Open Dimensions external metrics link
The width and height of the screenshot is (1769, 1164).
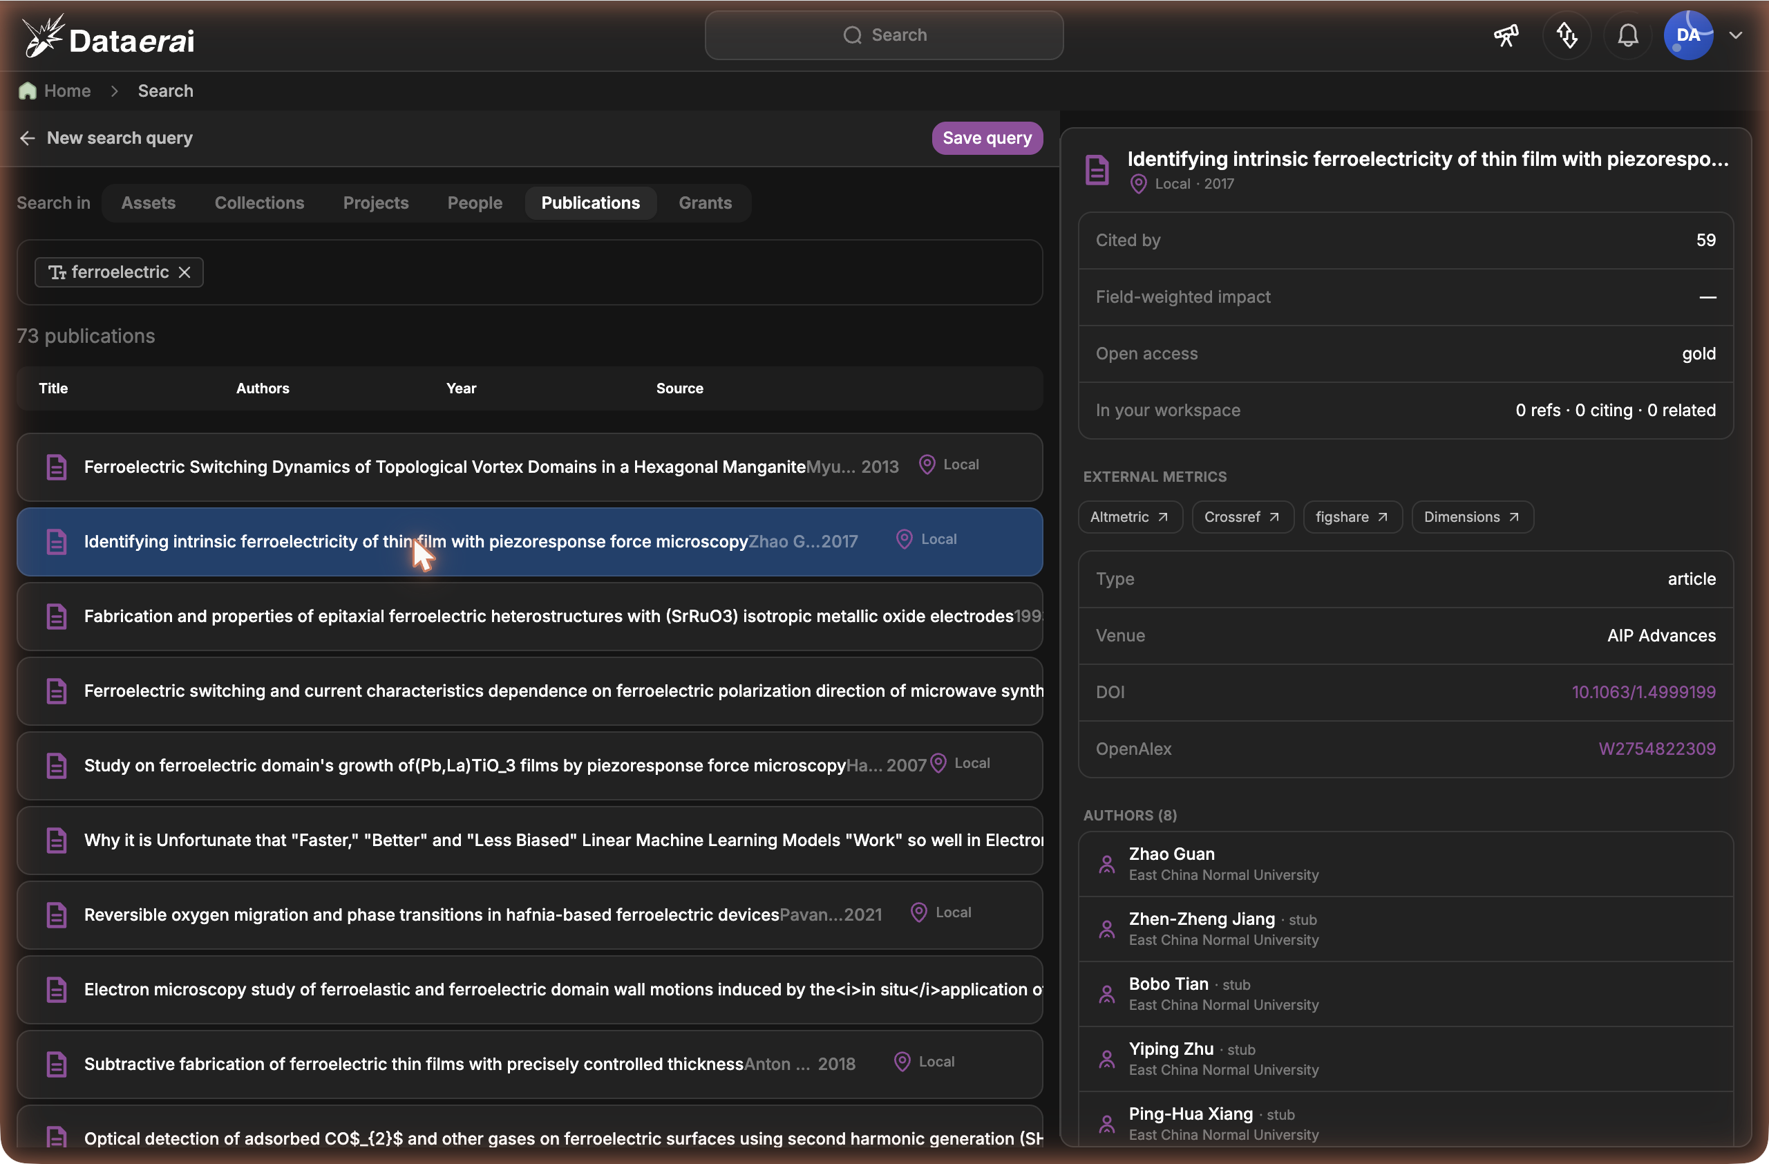pyautogui.click(x=1473, y=516)
